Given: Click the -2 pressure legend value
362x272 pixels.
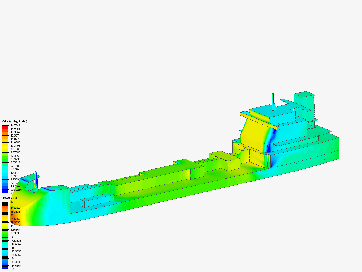Looking at the screenshot, I should 12,237.
